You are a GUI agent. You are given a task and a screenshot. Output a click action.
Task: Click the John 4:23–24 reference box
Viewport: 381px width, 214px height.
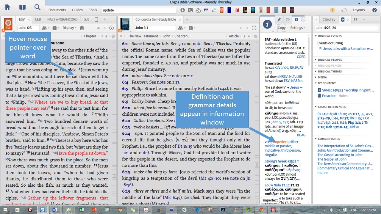pos(346,28)
